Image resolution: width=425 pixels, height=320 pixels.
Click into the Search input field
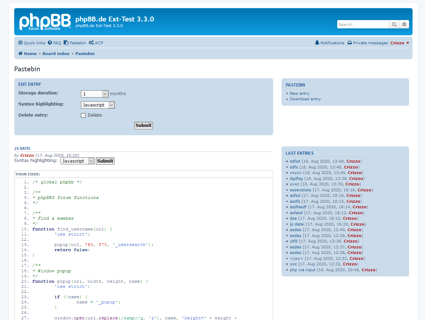363,24
